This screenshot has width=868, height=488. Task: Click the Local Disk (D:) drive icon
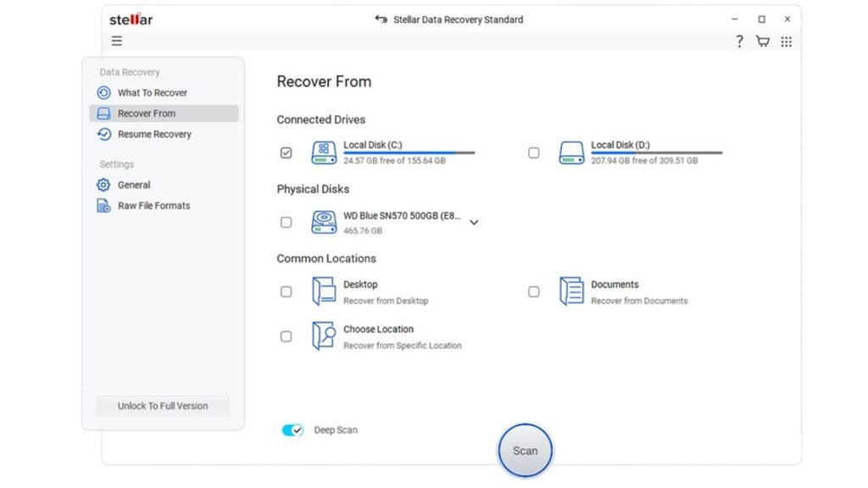click(x=571, y=152)
